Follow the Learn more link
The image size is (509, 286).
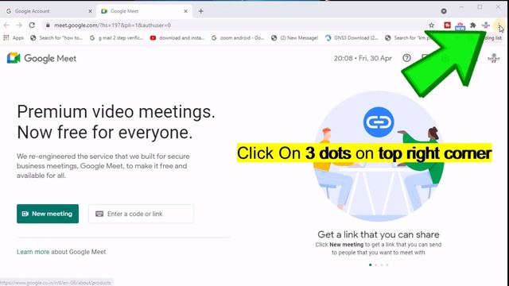point(33,252)
